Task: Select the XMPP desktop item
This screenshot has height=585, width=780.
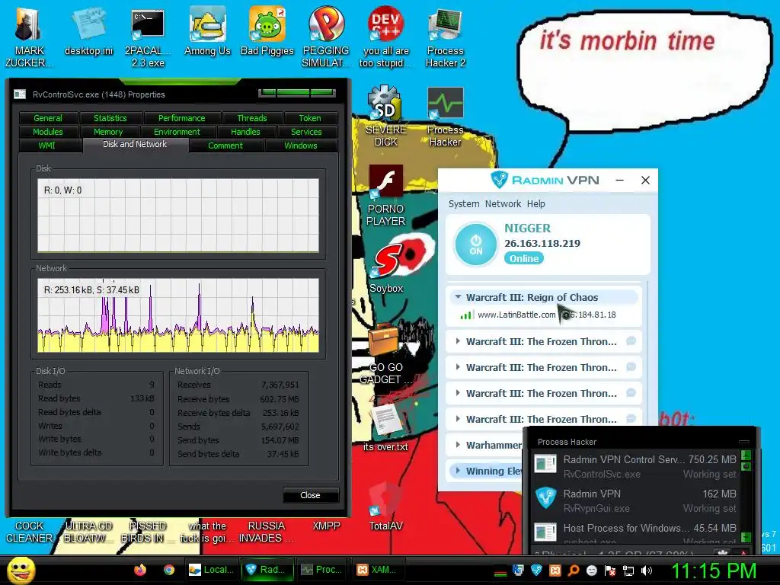Action: [326, 526]
